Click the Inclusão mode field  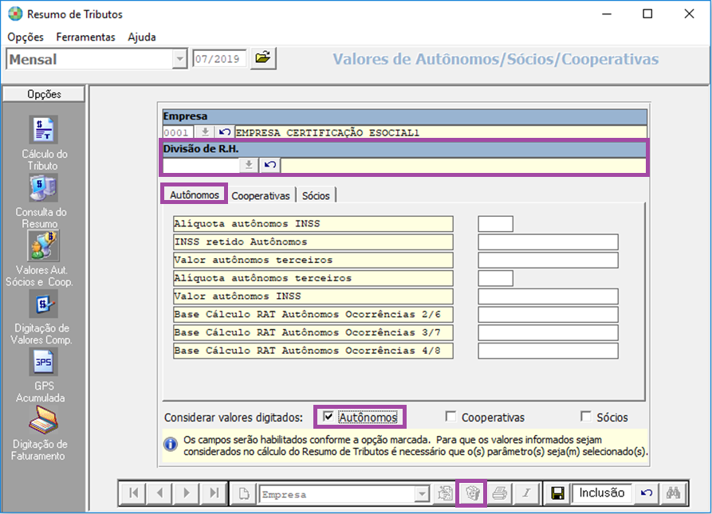tap(602, 492)
